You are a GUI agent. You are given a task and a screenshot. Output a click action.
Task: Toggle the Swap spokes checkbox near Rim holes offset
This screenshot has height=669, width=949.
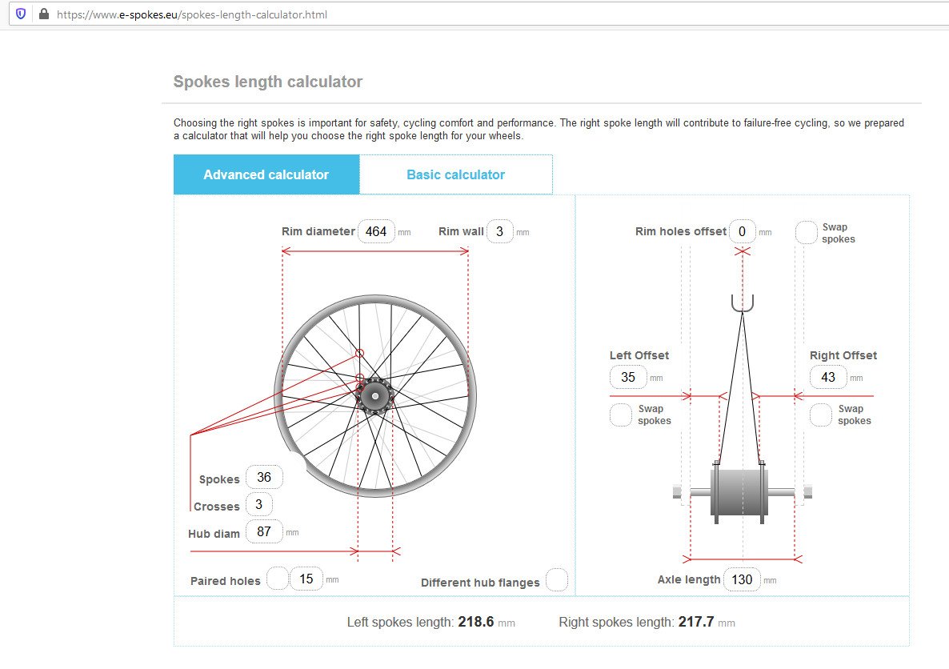[806, 233]
